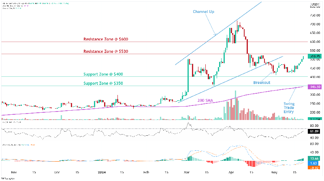Select the MACD indicator legend title

tap(12, 144)
